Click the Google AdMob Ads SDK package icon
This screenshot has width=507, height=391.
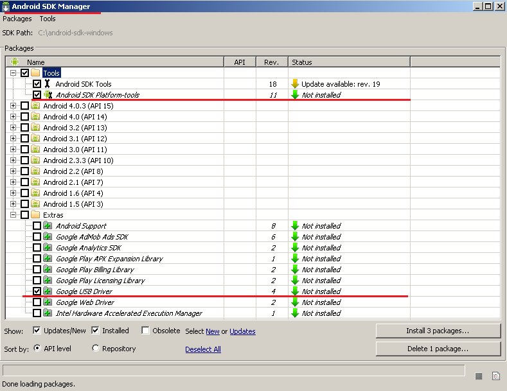point(48,236)
